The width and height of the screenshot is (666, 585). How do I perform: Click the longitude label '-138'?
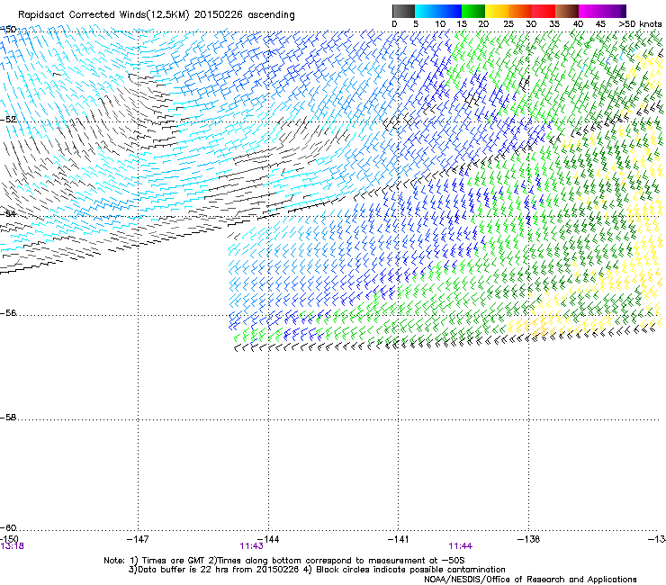click(x=529, y=539)
